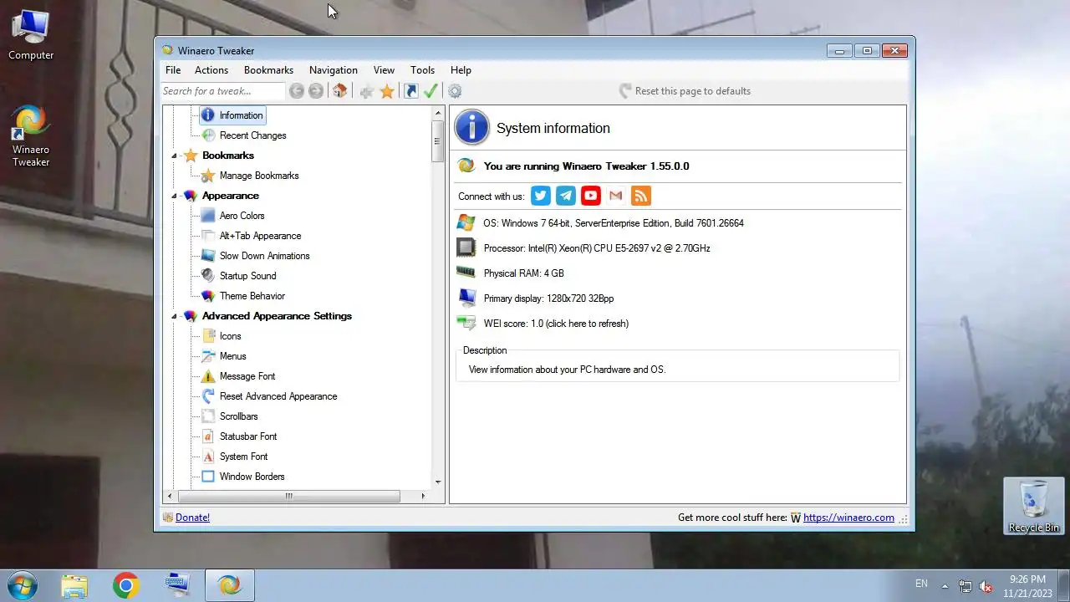Click the tree vertical scrollbar down arrow

tap(437, 482)
